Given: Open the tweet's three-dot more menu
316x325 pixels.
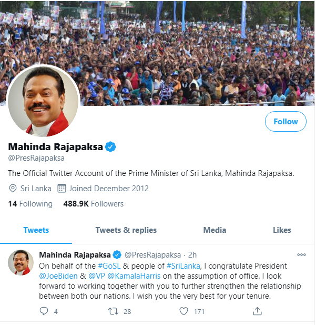Looking at the screenshot, I should [301, 255].
